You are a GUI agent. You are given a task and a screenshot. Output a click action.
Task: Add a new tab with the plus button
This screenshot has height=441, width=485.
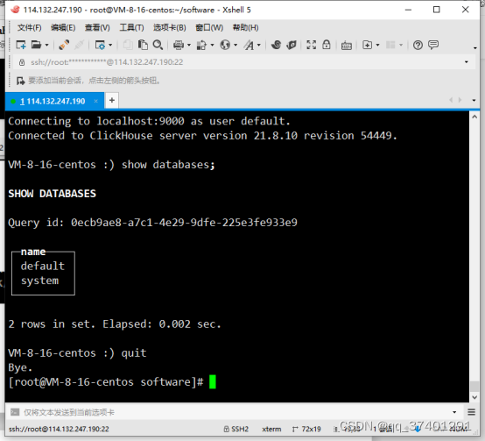tap(112, 100)
